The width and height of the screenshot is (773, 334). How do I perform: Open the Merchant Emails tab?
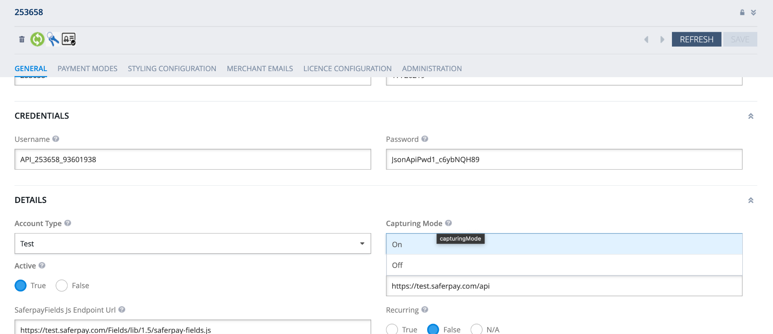260,69
